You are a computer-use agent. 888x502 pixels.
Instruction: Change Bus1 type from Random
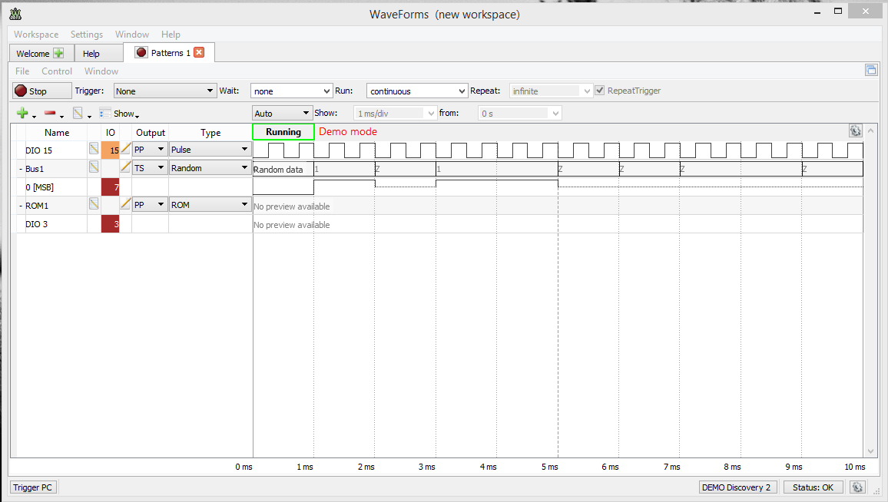coord(210,168)
